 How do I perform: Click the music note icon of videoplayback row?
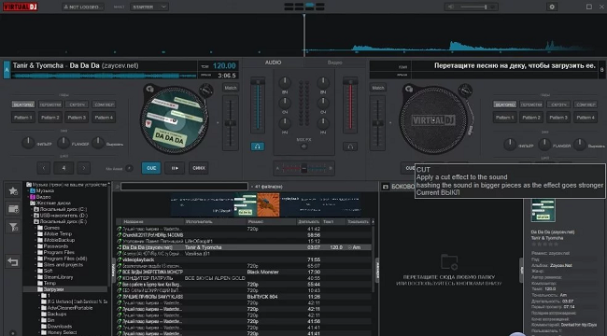point(120,259)
